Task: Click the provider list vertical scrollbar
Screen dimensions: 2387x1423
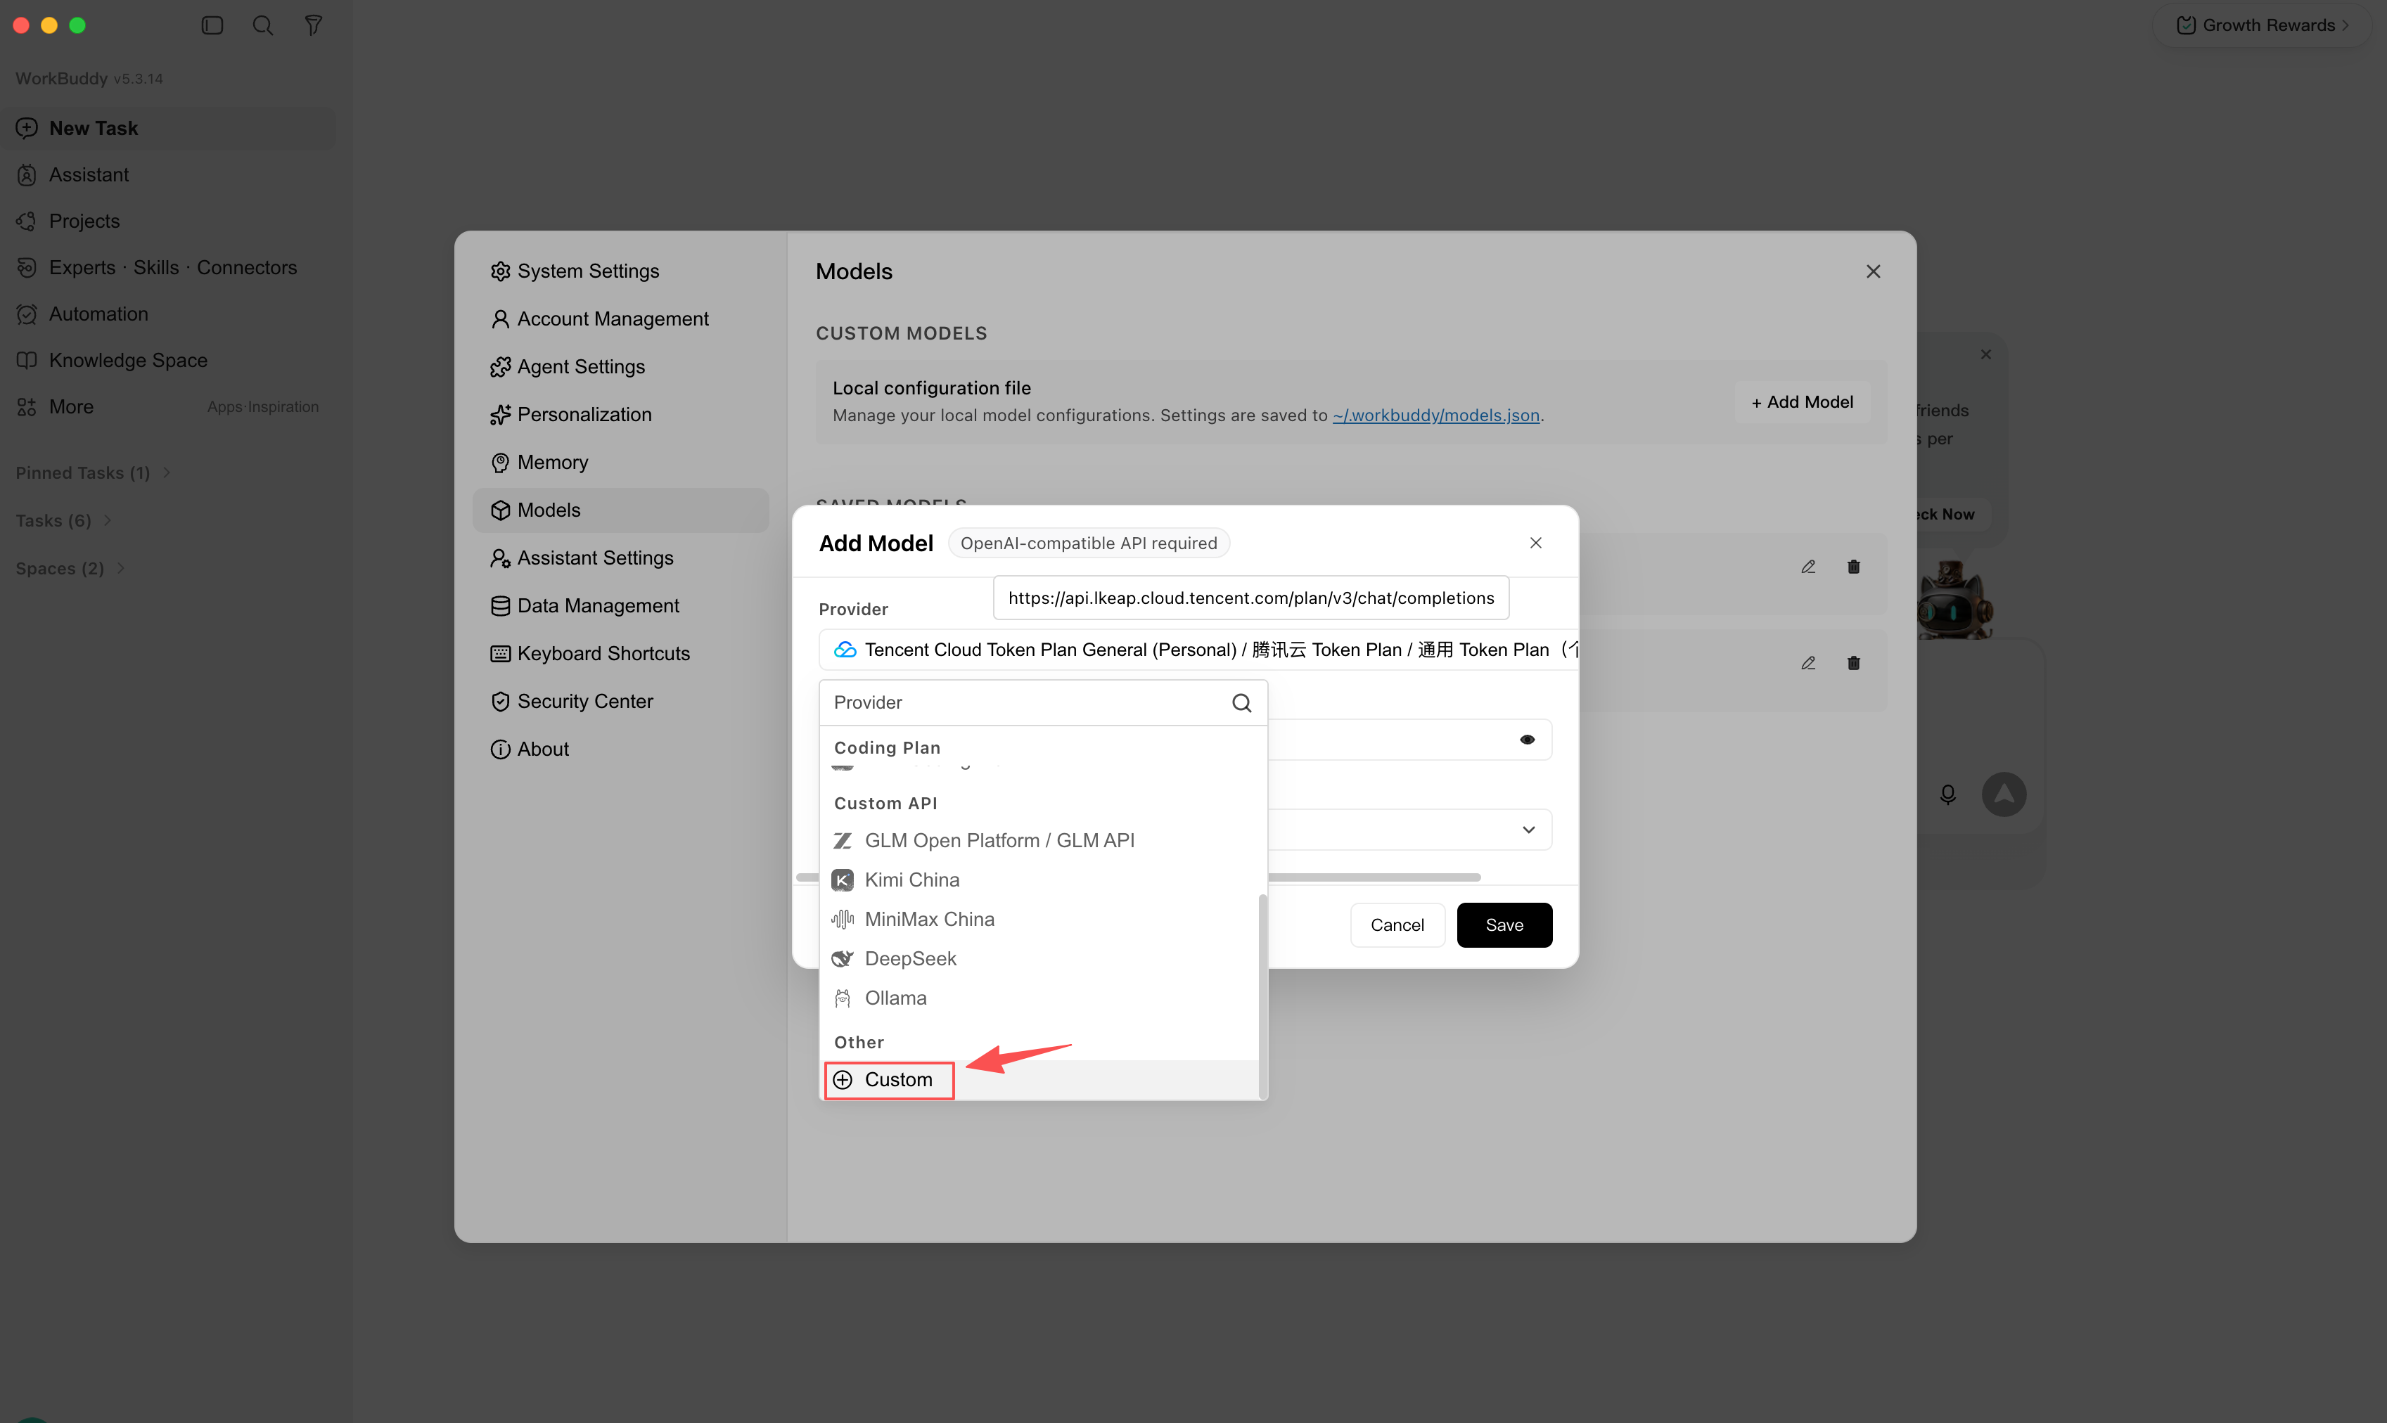Action: point(1263,996)
